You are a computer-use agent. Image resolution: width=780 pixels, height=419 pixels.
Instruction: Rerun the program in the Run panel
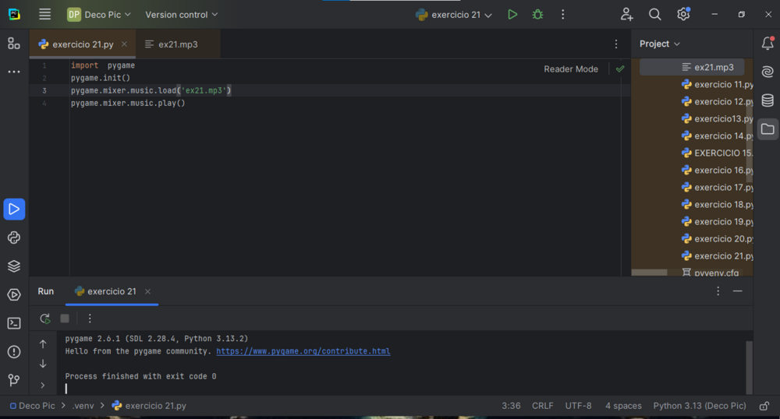pos(45,319)
